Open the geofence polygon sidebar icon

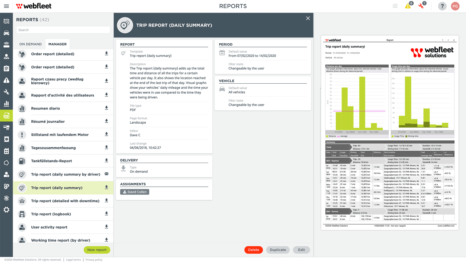[x=6, y=163]
